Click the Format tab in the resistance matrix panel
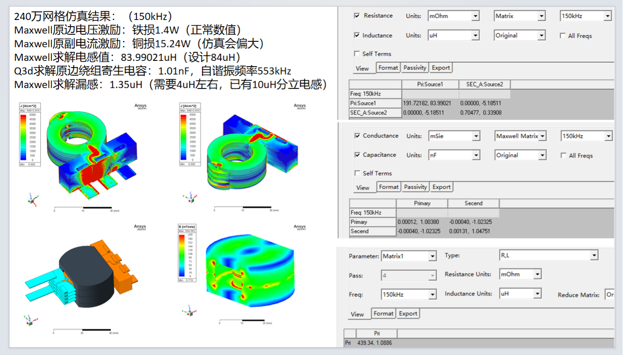This screenshot has width=623, height=355. 388,68
